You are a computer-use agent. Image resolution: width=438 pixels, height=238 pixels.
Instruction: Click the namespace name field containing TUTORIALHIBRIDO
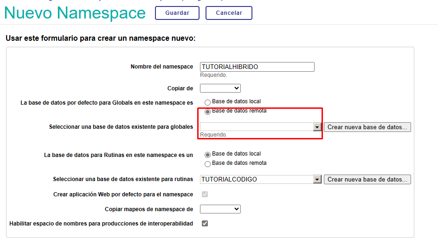(257, 67)
